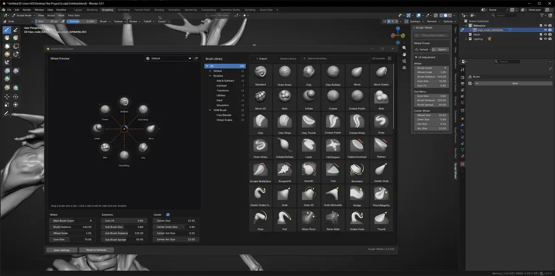Screen dimensions: 555x276
Task: Expand the Default brush category
Action: click(x=210, y=71)
